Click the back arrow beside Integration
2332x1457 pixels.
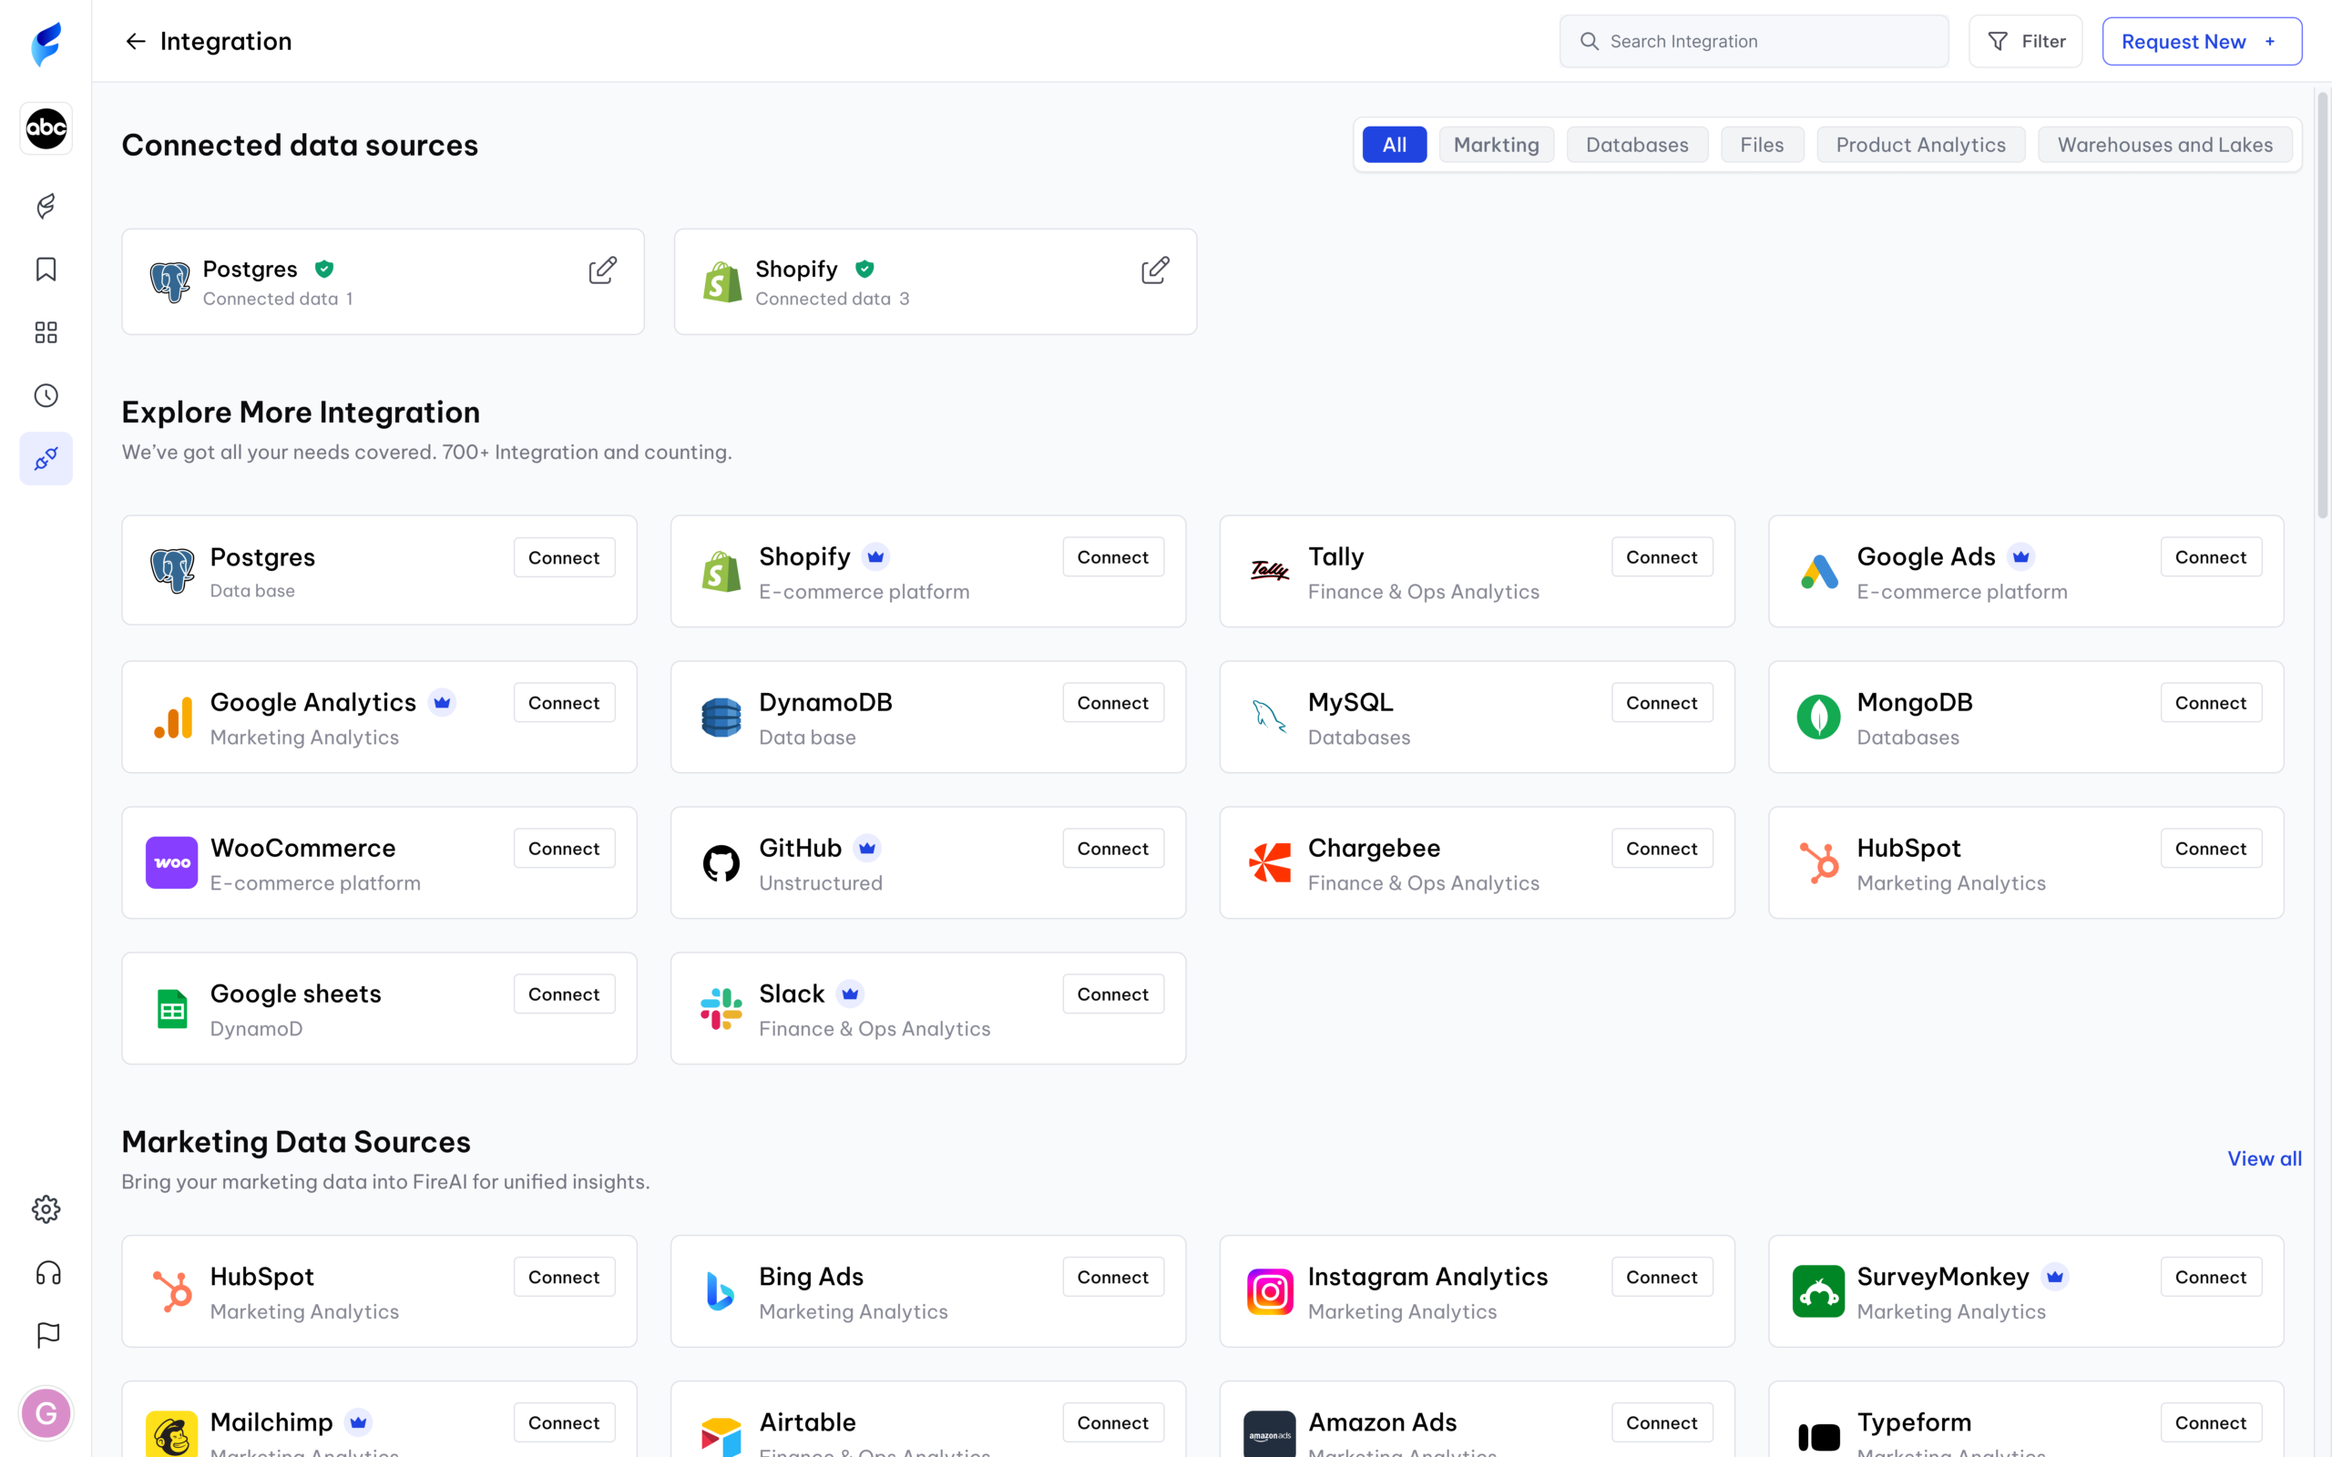(135, 42)
